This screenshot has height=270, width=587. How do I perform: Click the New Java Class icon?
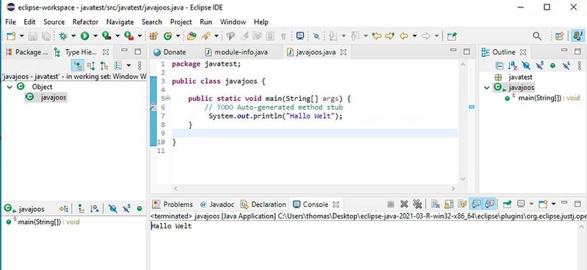pyautogui.click(x=168, y=36)
